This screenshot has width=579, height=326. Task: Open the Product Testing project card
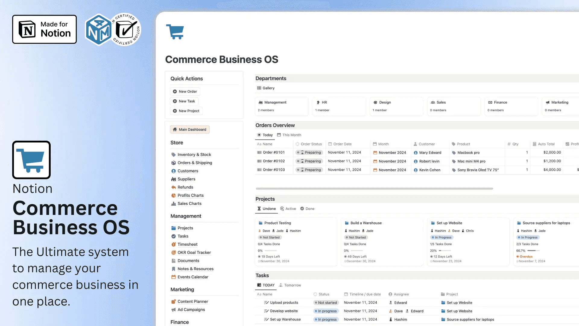pos(277,223)
